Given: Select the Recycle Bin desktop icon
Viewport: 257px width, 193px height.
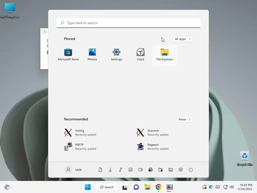Looking at the screenshot, I should click(x=244, y=158).
